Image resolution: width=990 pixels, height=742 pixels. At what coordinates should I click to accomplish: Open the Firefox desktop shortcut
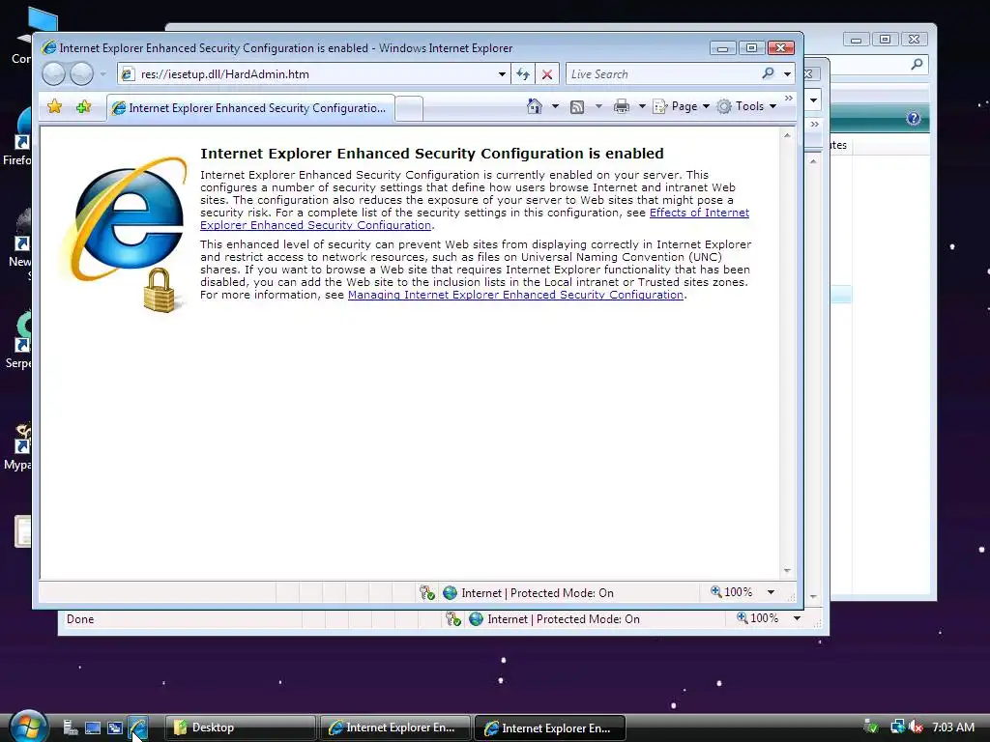click(x=17, y=137)
